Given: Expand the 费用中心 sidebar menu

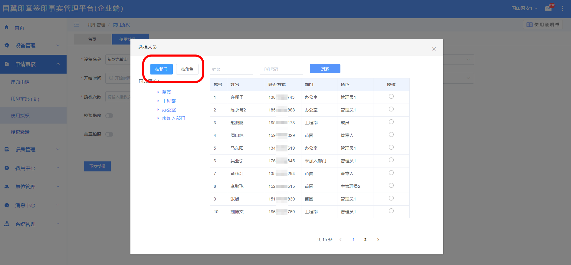Looking at the screenshot, I should pyautogui.click(x=58, y=168).
